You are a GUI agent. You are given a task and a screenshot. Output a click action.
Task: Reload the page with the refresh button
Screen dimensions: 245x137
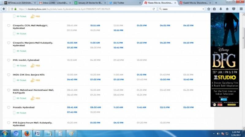coord(153,9)
